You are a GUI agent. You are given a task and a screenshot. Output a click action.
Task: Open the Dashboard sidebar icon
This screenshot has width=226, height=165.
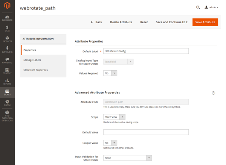pos(7,17)
